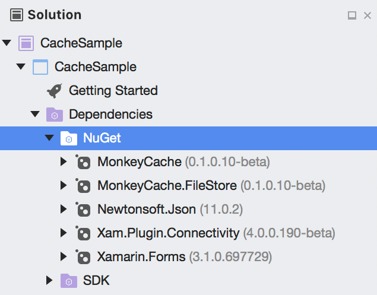Image resolution: width=377 pixels, height=295 pixels.
Task: Expand the Xam.Plugin.Connectivity package
Action: point(64,233)
